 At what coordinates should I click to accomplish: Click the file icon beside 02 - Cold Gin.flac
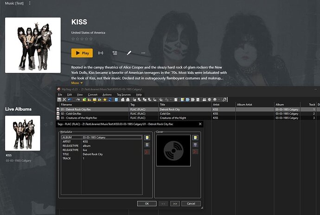click(x=58, y=114)
